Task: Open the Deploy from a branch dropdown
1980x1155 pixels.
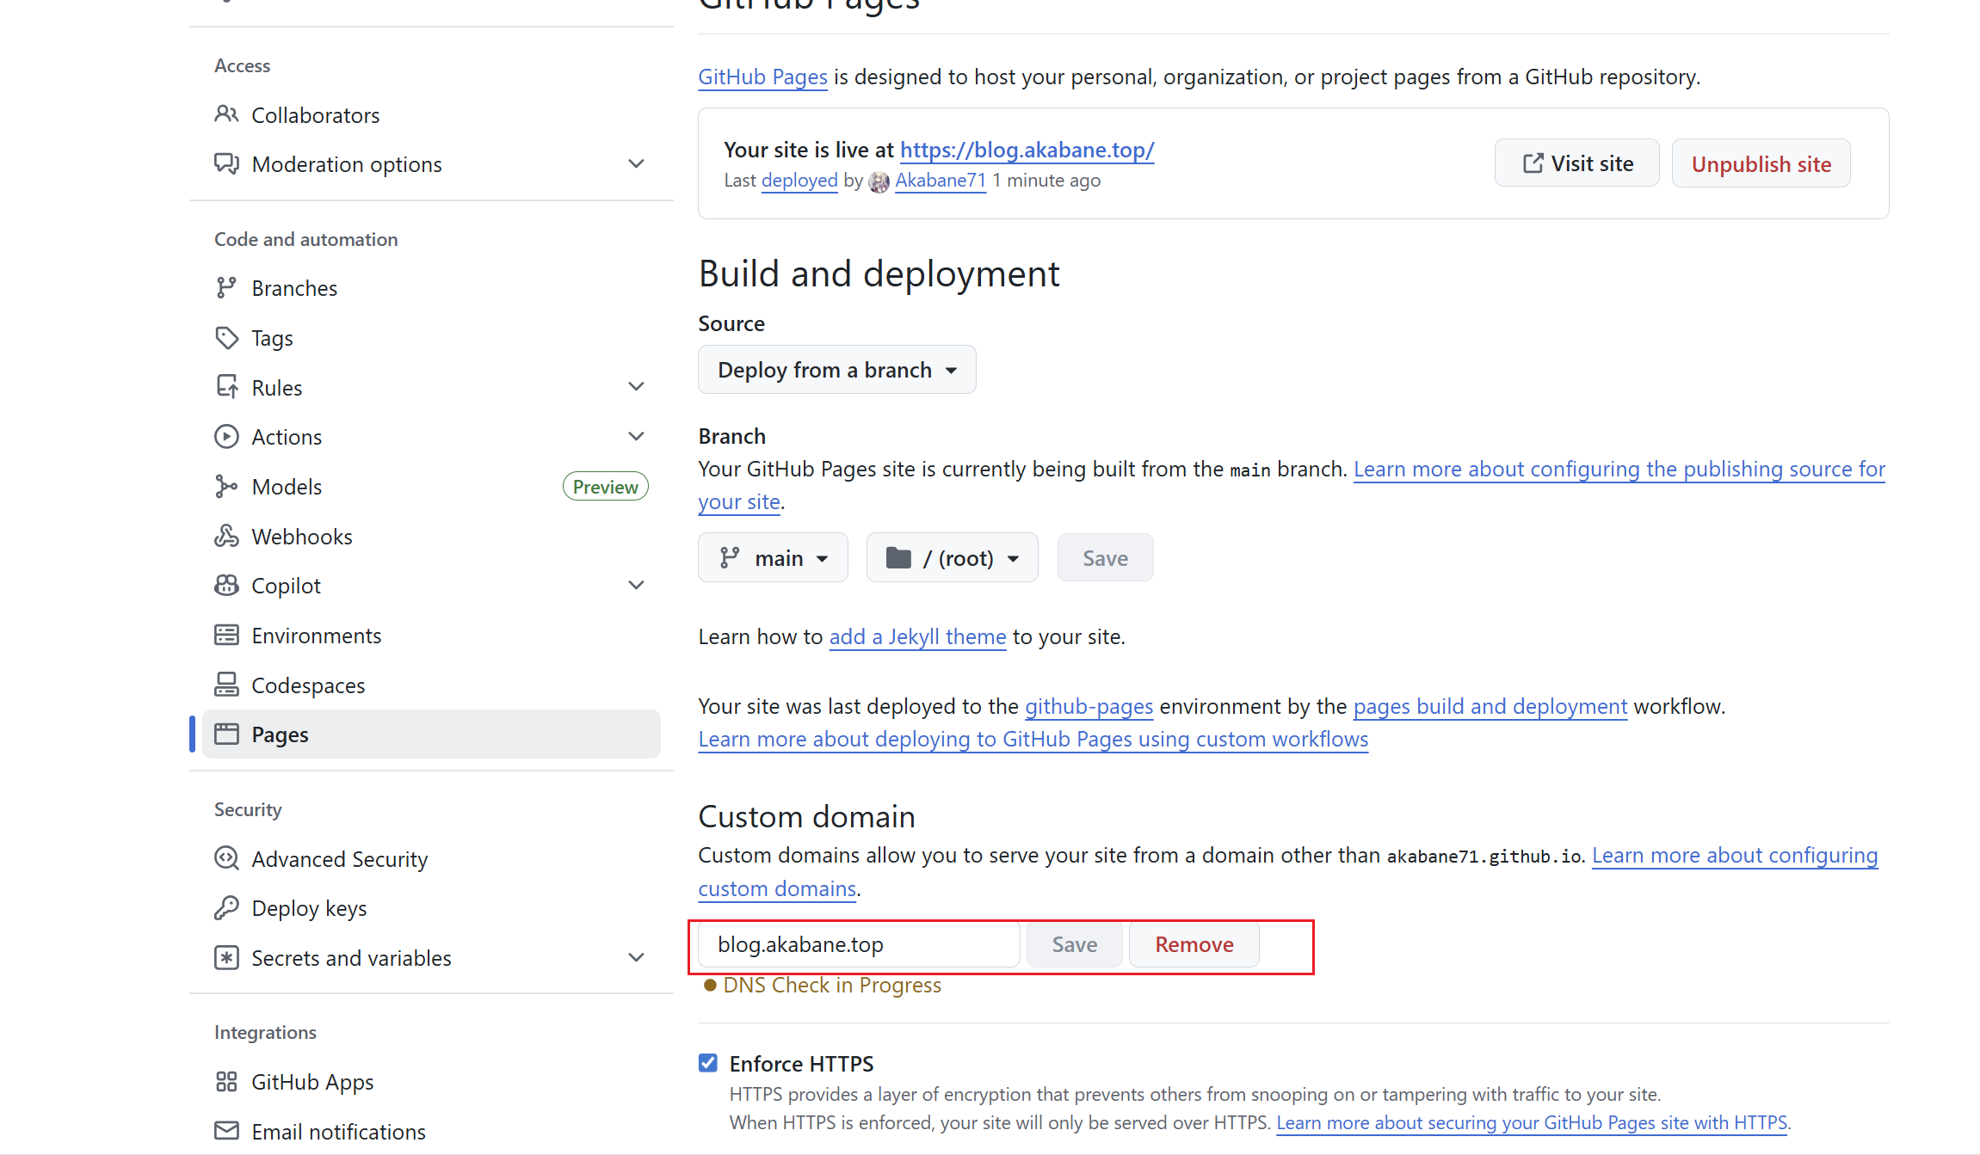Action: coord(836,370)
